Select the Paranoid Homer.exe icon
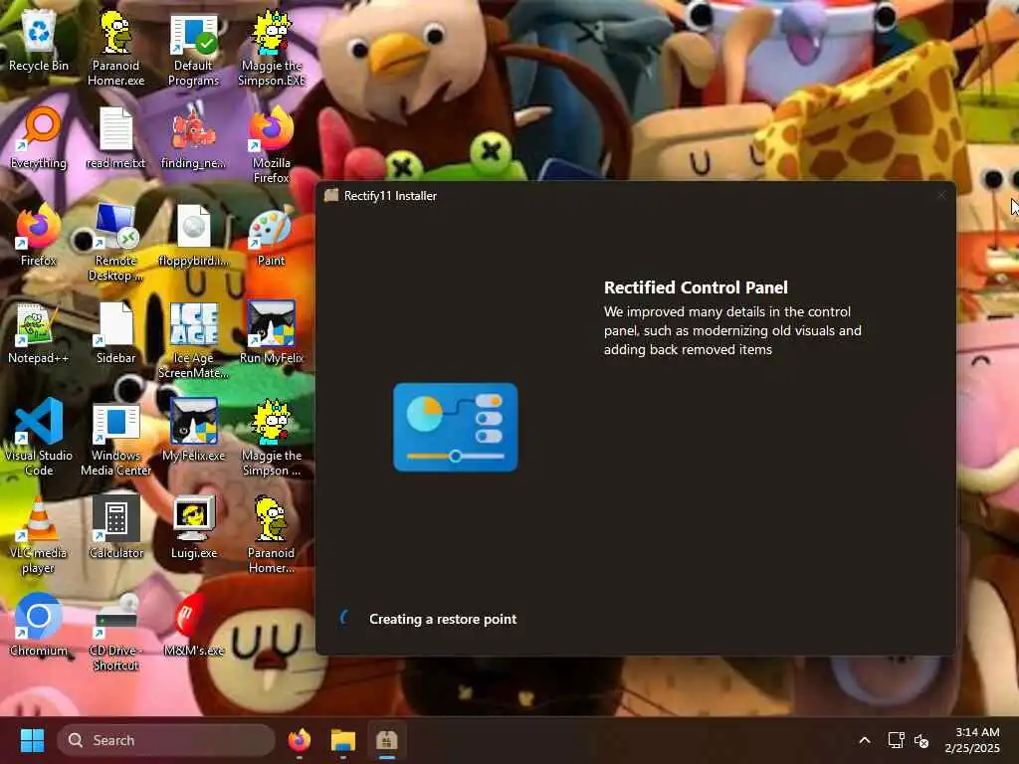1019x764 pixels. click(x=115, y=49)
